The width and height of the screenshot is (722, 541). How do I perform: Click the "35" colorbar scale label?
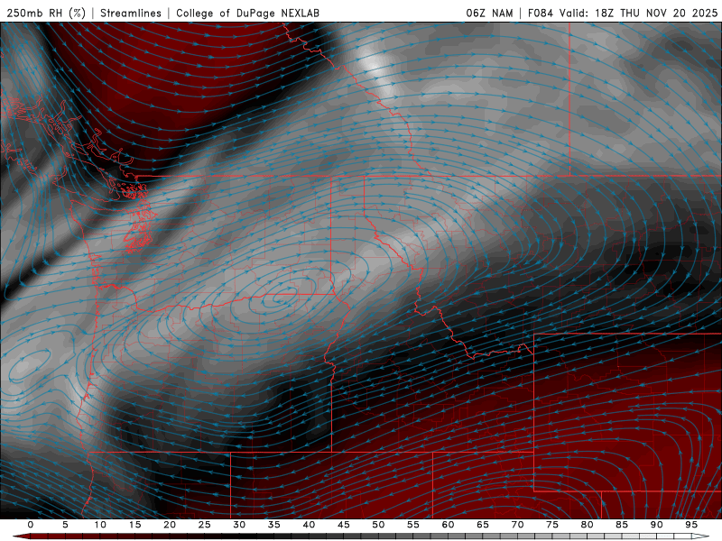[274, 525]
